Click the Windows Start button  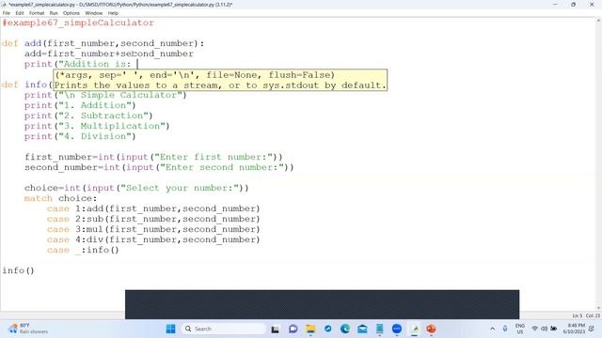tap(170, 329)
